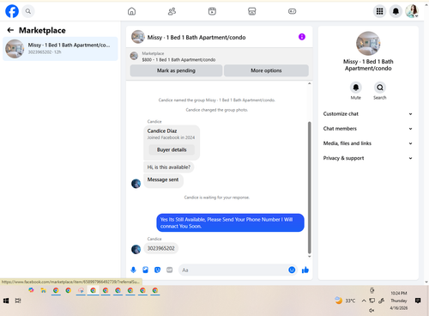Click back arrow beside Marketplace heading

(10, 30)
